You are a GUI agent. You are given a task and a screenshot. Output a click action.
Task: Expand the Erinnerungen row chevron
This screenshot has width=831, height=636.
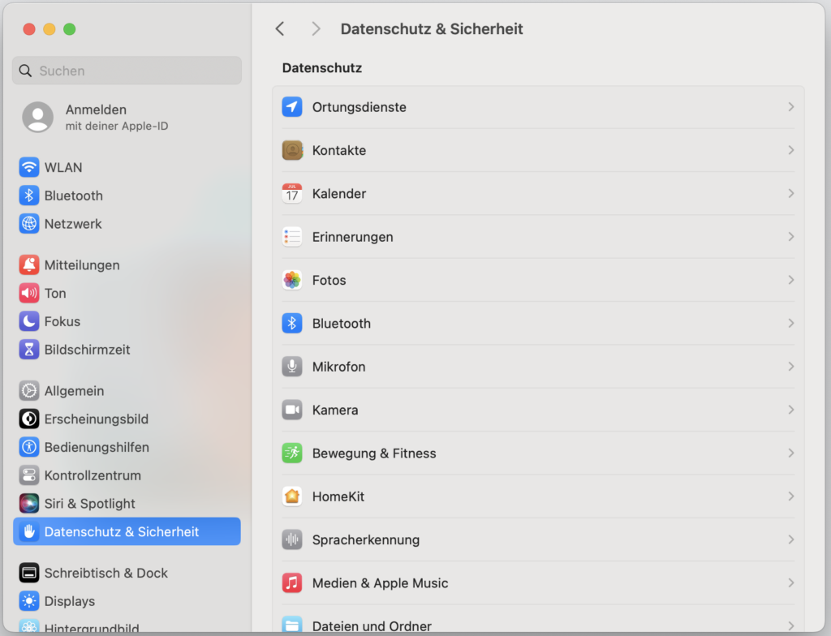pyautogui.click(x=790, y=237)
